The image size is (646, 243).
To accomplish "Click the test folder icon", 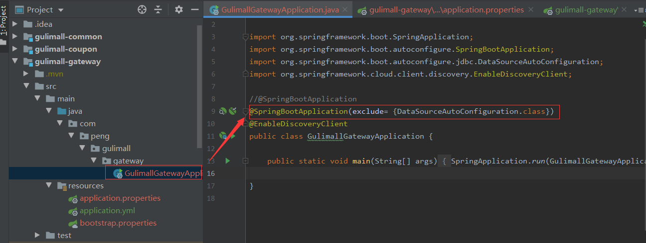I will click(50, 235).
